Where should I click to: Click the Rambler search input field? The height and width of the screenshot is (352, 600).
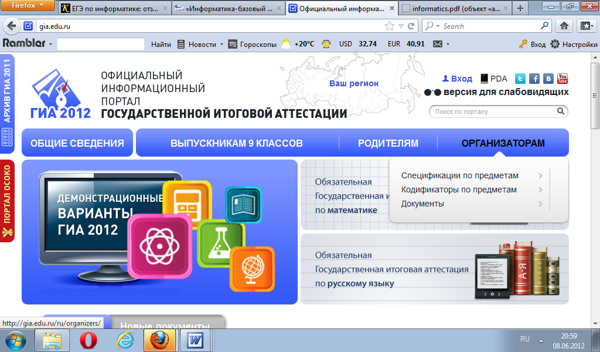coord(101,44)
